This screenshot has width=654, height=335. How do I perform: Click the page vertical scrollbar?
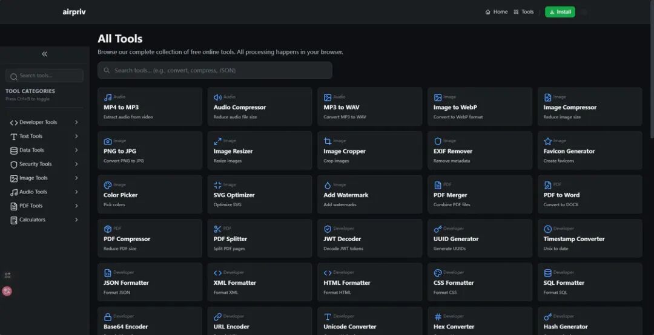click(x=652, y=69)
